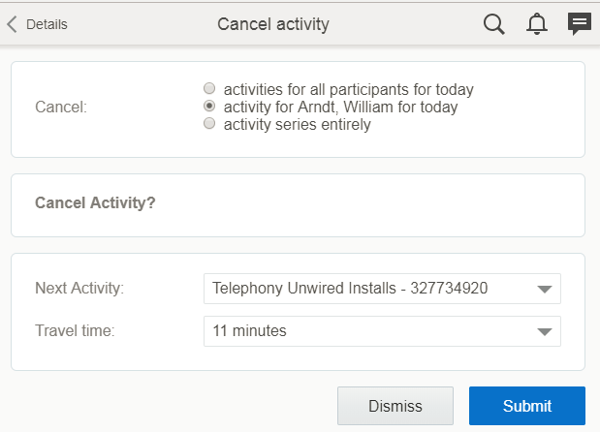The height and width of the screenshot is (432, 600).
Task: Click the 'Travel time:' field label
Action: [x=75, y=331]
